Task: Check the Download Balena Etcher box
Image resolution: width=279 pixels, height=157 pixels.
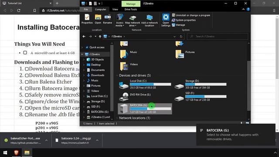Action: click(27, 75)
